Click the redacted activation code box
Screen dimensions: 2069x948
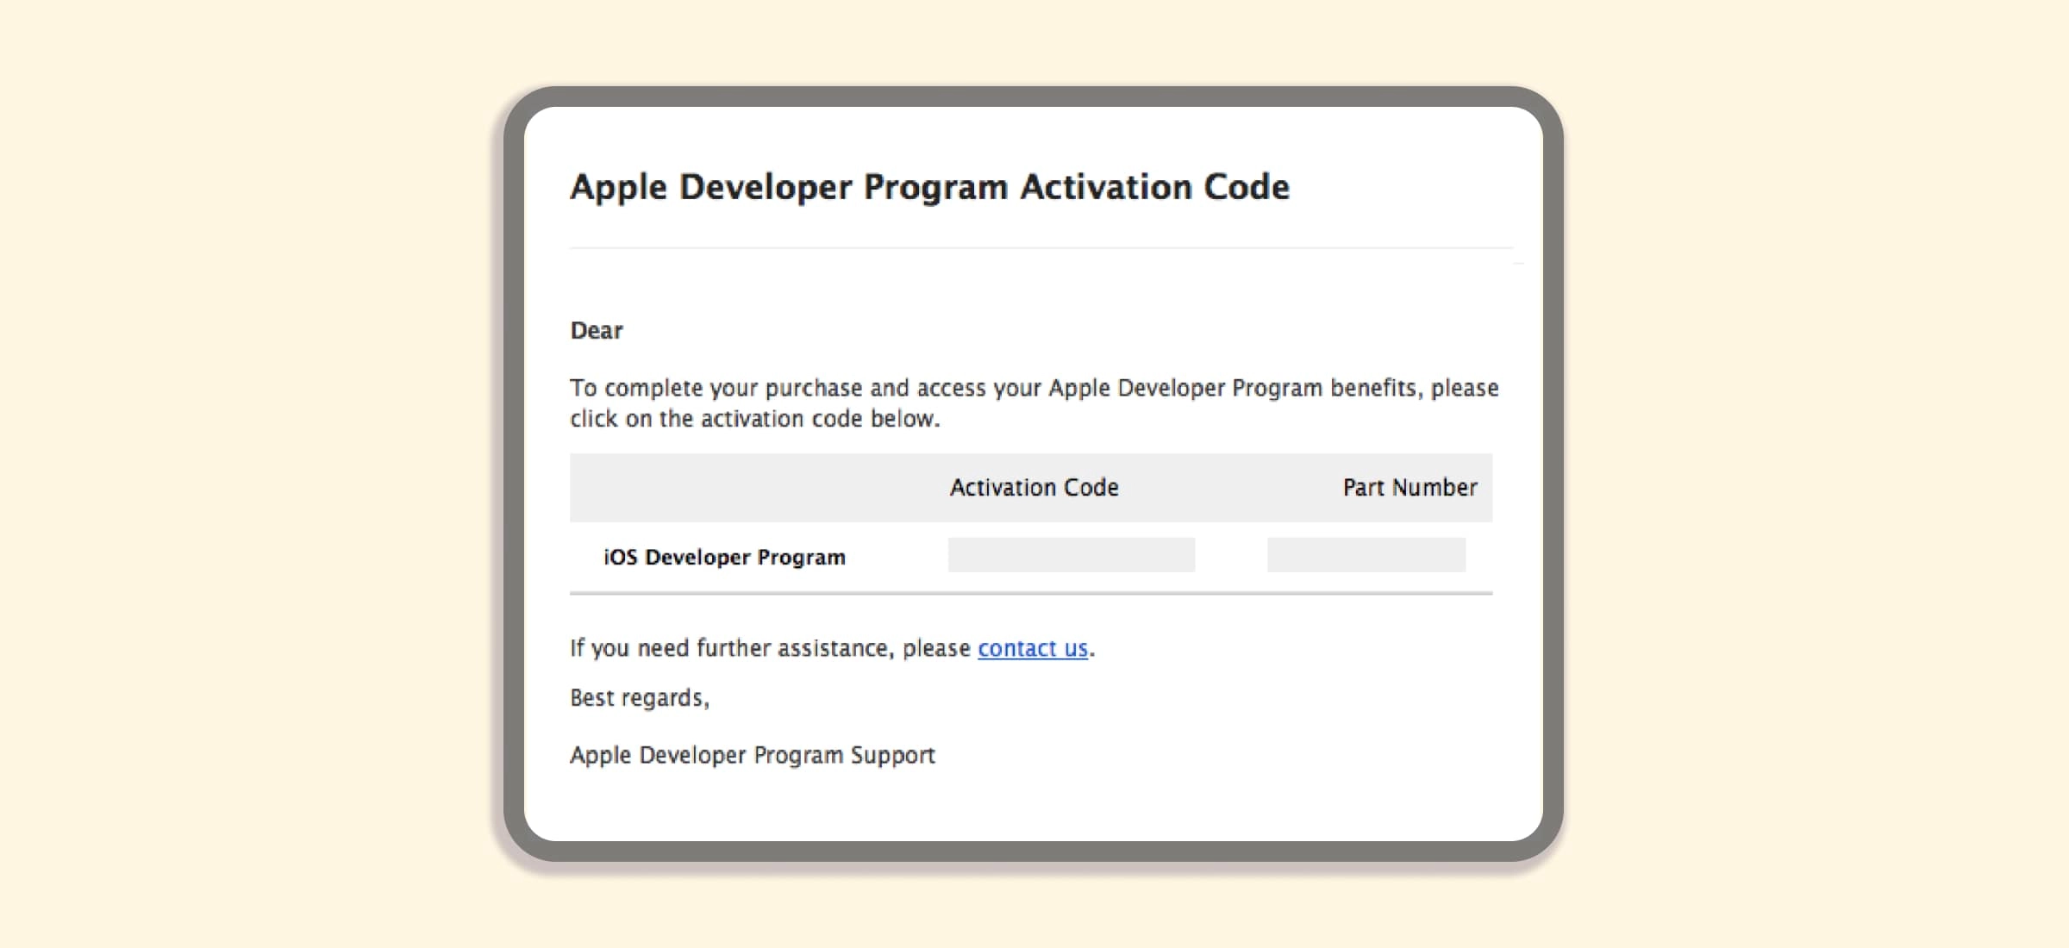(x=1071, y=555)
